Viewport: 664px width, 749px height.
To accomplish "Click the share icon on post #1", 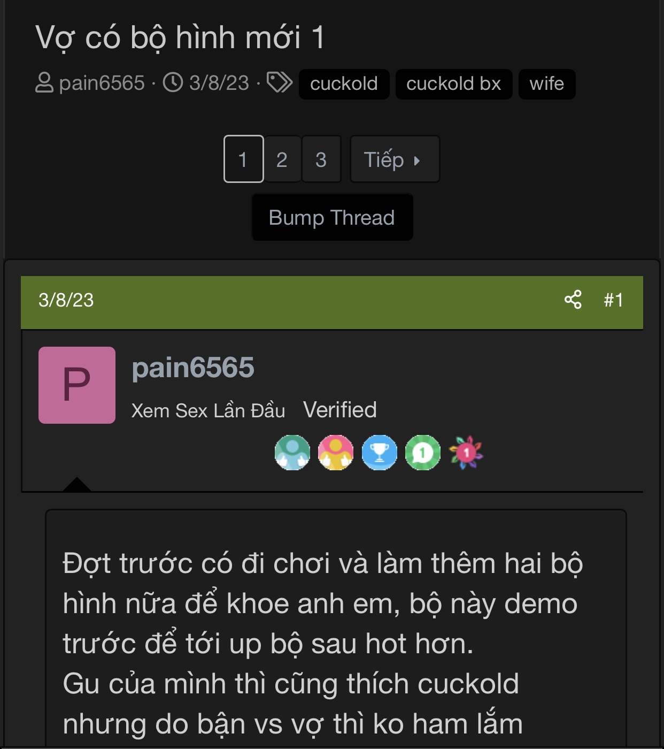I will (x=573, y=300).
